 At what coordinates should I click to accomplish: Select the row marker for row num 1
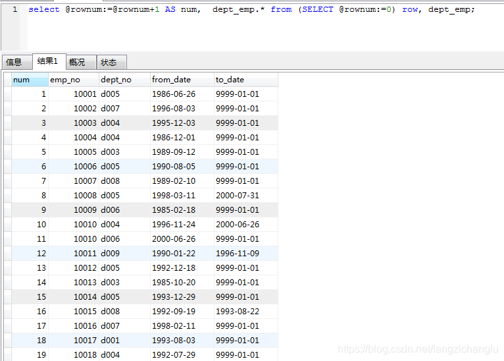tap(8, 94)
